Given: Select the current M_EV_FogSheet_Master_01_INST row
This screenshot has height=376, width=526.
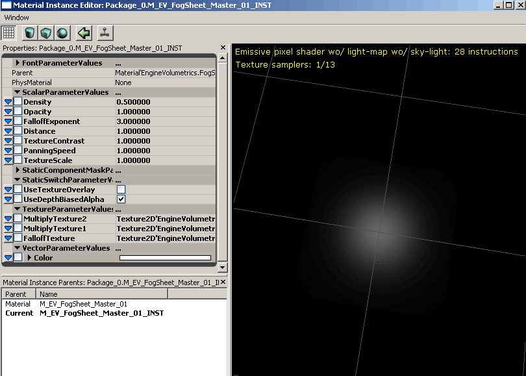Looking at the screenshot, I should tap(114, 313).
